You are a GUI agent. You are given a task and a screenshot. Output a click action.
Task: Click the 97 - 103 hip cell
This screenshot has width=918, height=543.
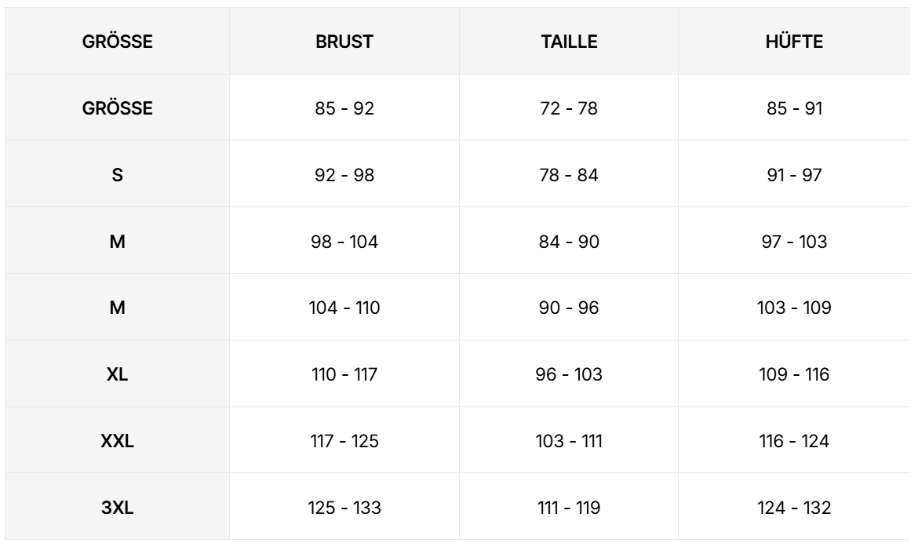pos(796,241)
